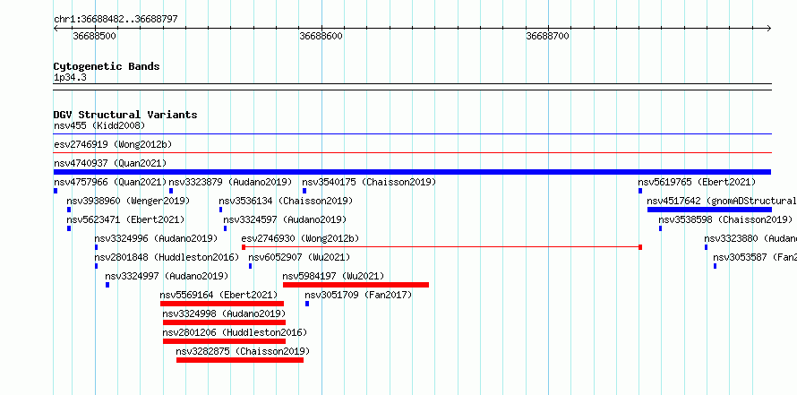This screenshot has height=395, width=797.
Task: Click the nsv455 (Kidd2008) variant label
Action: pos(99,125)
